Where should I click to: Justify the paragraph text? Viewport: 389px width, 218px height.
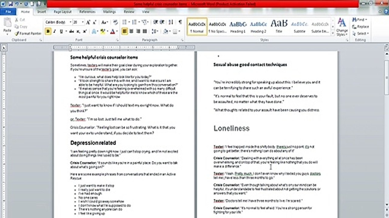coord(145,31)
